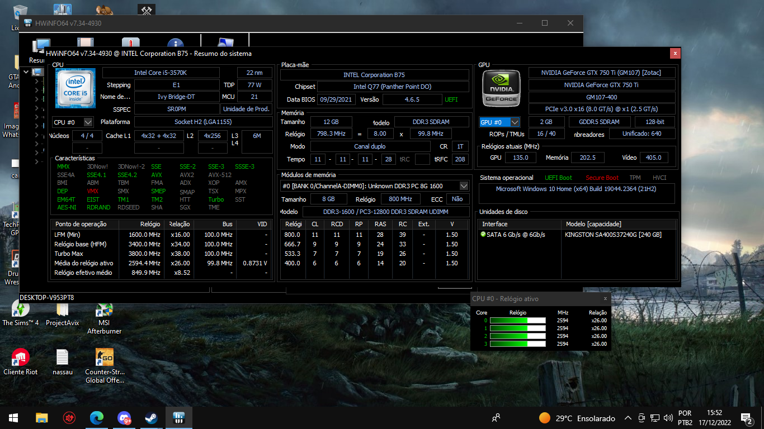Screen dimensions: 764x429
Task: Open Microsoft Edge from the taskbar
Action: 97,417
